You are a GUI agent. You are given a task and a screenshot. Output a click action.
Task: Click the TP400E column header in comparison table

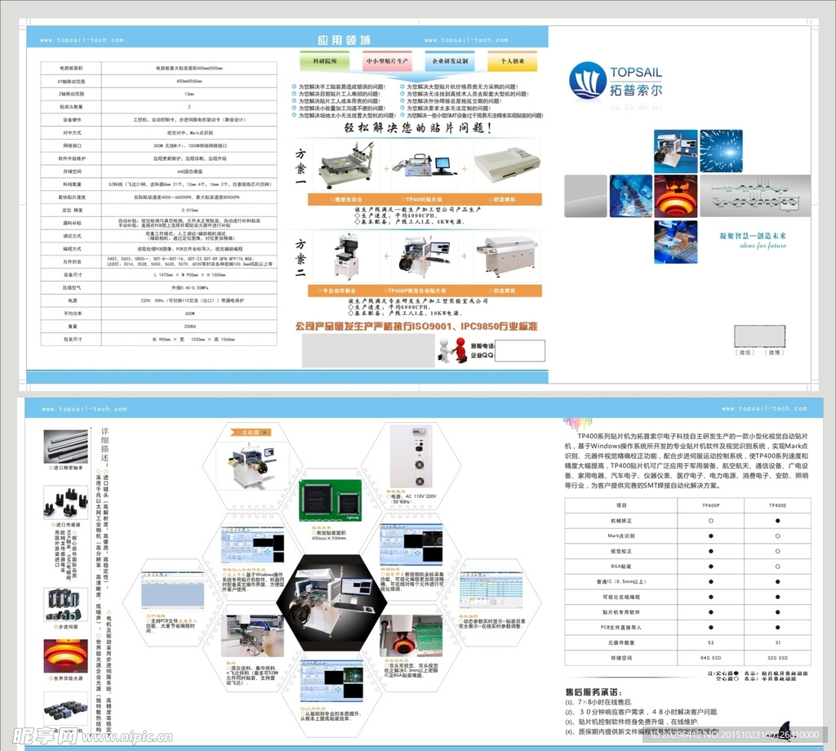coord(777,505)
